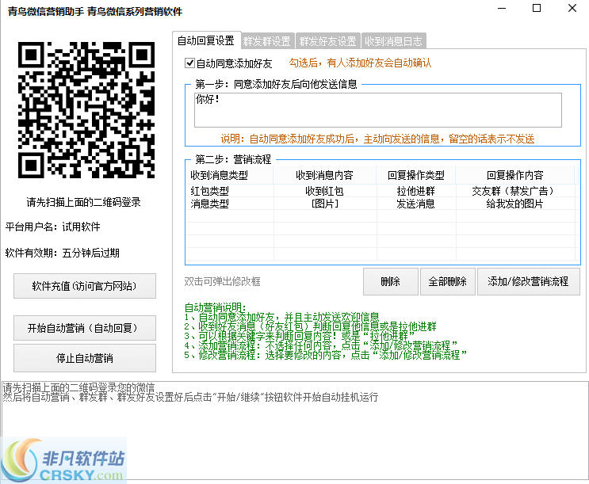This screenshot has width=589, height=484.
Task: Click the 平台用户名: 试用软件 label
Action: pyautogui.click(x=53, y=227)
